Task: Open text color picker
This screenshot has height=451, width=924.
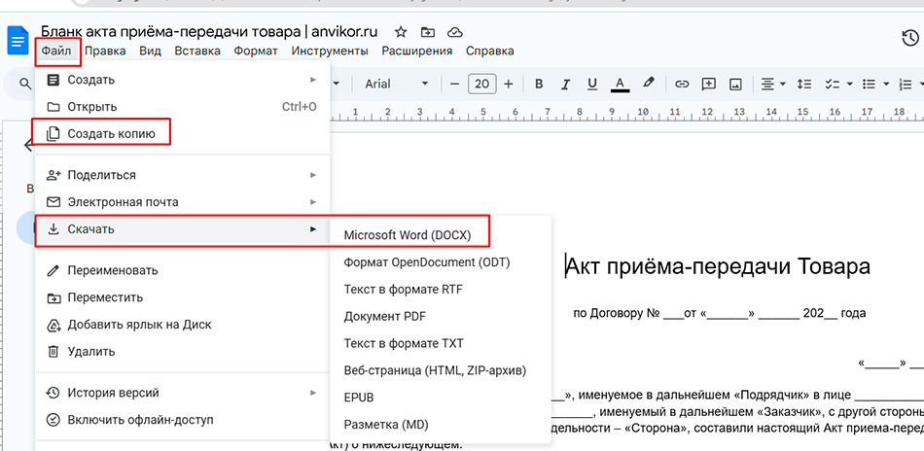Action: pyautogui.click(x=620, y=85)
